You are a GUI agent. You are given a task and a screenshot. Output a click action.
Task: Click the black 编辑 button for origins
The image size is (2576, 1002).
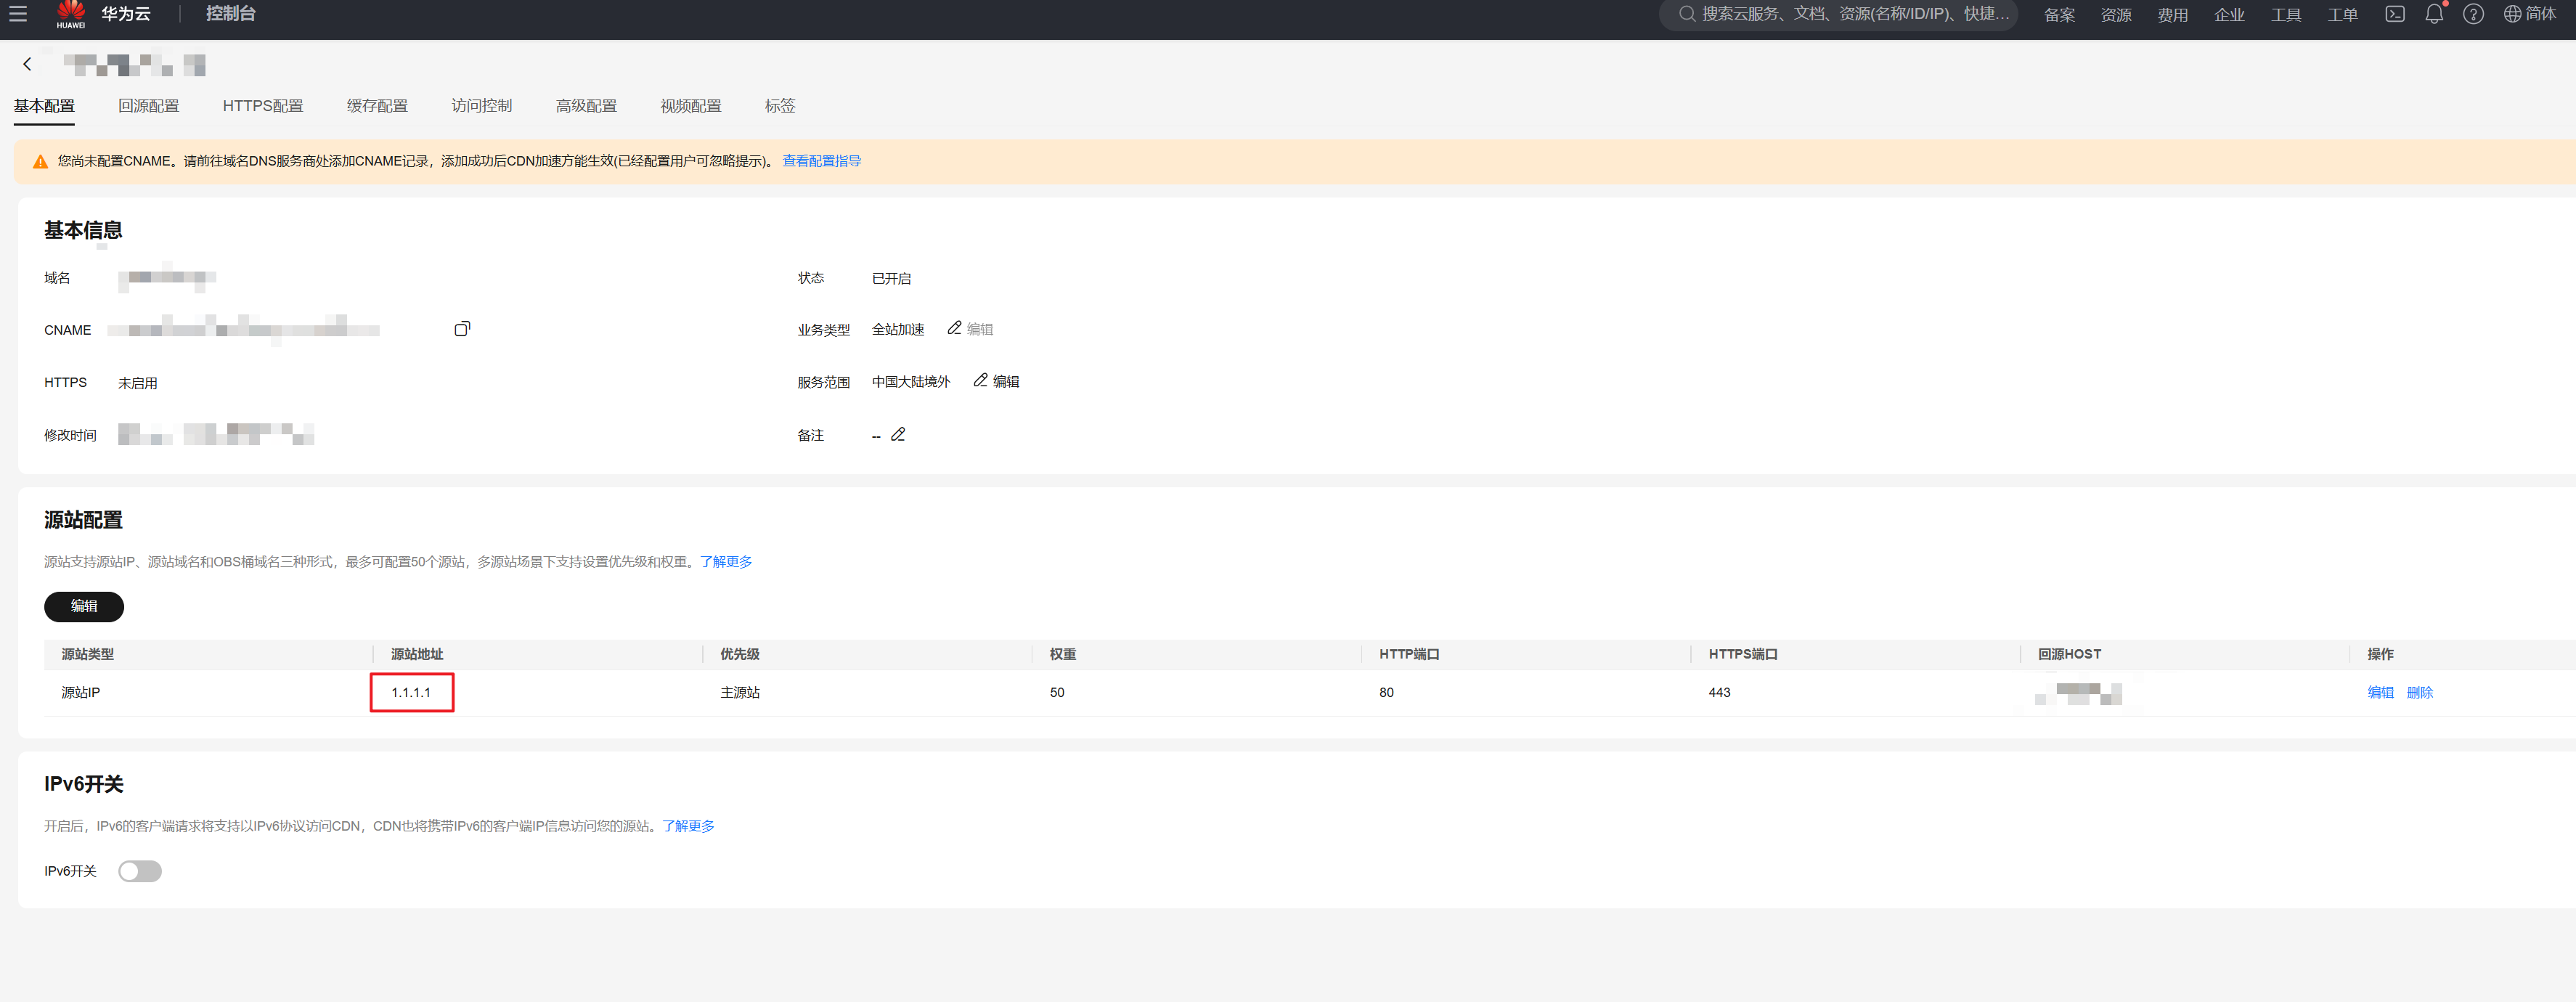pos(84,606)
